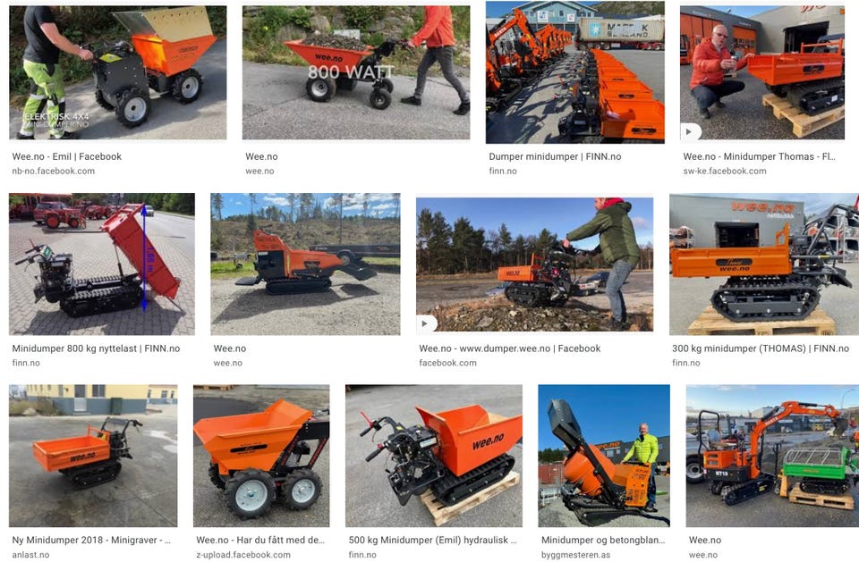Click the anlast.no source link
Screen dimensions: 859x562
click(x=30, y=555)
